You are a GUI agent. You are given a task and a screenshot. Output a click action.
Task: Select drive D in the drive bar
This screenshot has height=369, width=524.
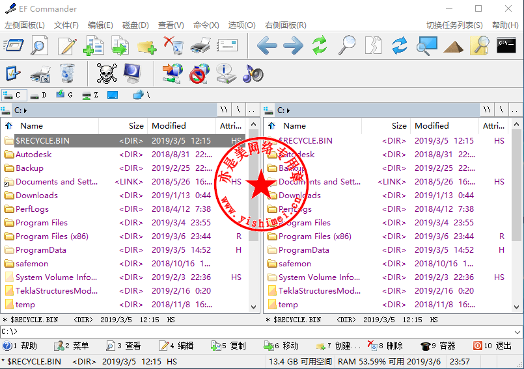point(38,95)
